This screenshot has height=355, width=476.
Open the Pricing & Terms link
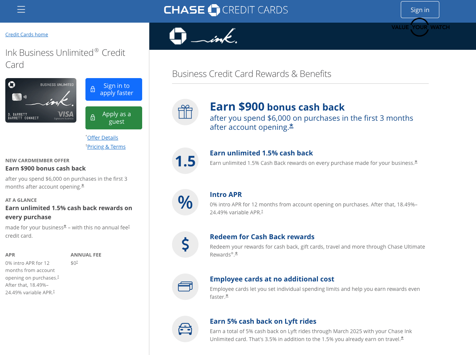(x=106, y=146)
